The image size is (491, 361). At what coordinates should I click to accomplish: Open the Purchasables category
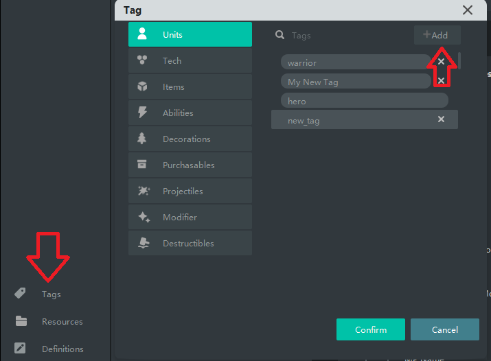point(190,165)
